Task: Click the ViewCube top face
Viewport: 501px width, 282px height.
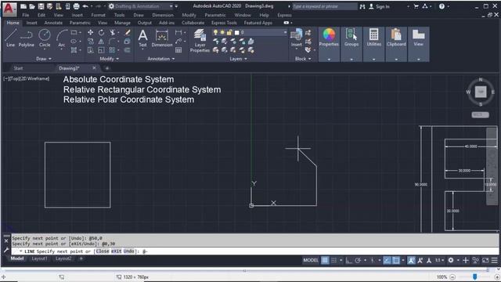Action: [481, 92]
